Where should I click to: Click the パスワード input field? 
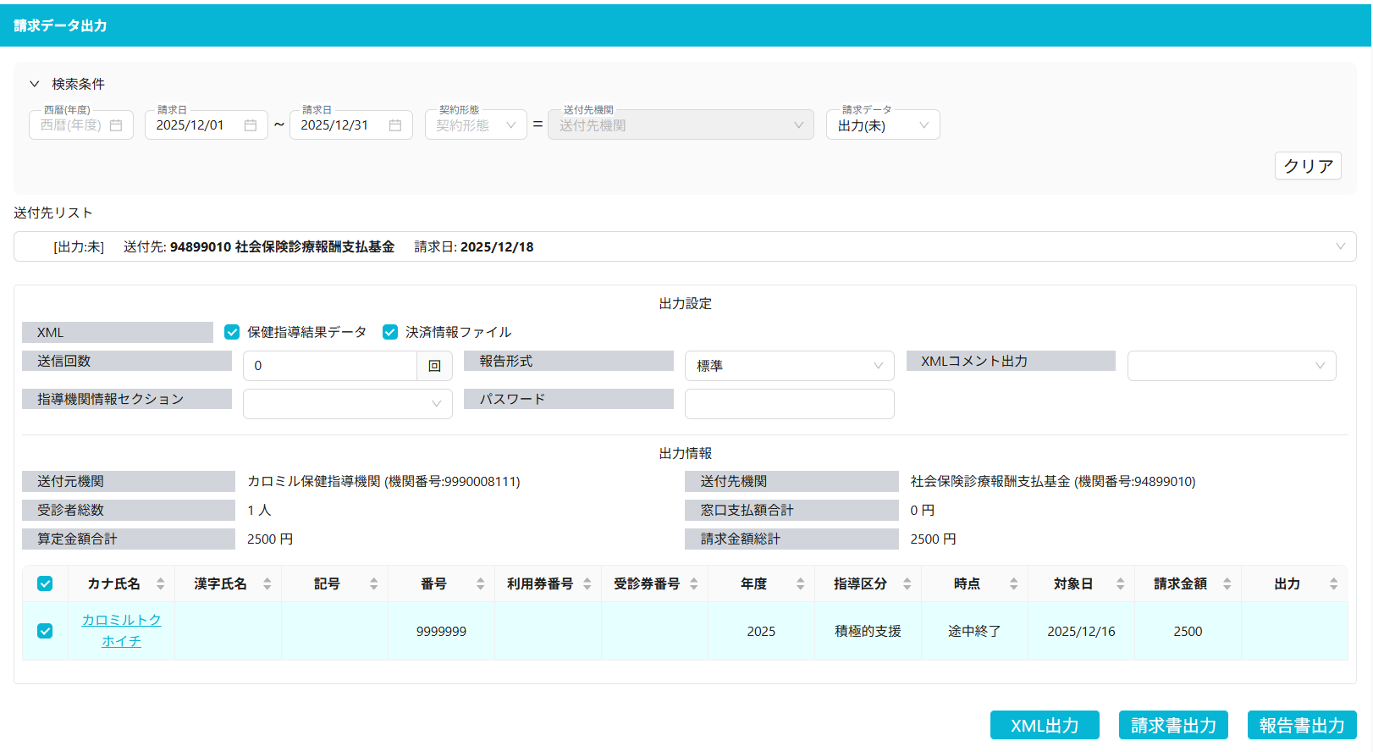coord(788,404)
